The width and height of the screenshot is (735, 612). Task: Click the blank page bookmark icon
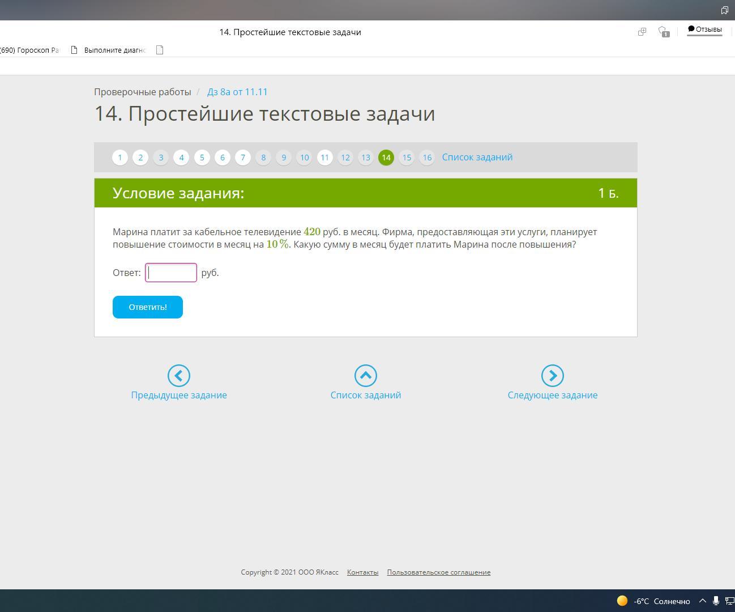pos(160,50)
